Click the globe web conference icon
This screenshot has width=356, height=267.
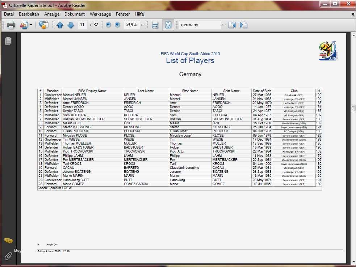(x=43, y=25)
